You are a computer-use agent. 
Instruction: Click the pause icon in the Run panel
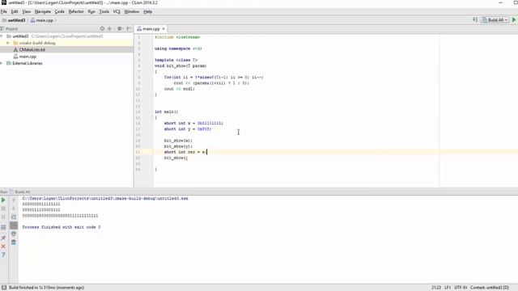click(3, 217)
